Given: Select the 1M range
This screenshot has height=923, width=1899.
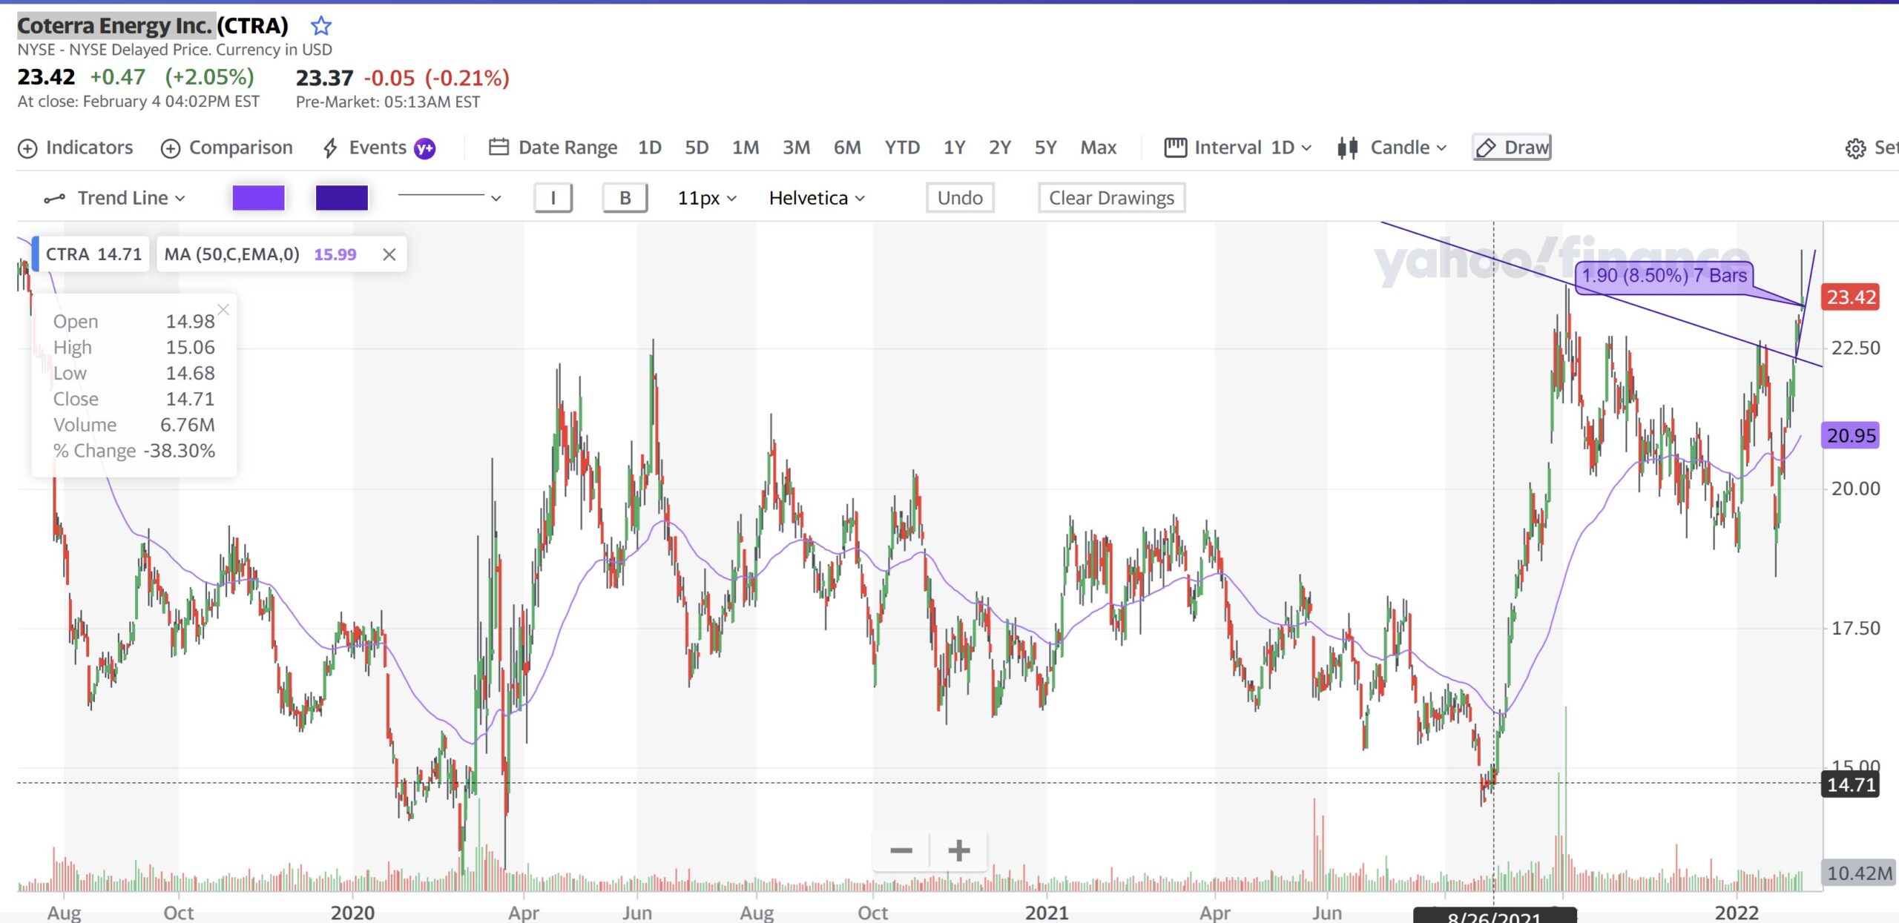Looking at the screenshot, I should click(x=745, y=148).
